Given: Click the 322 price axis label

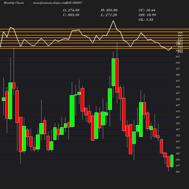Looking at the screenshot, I should click(178, 147).
